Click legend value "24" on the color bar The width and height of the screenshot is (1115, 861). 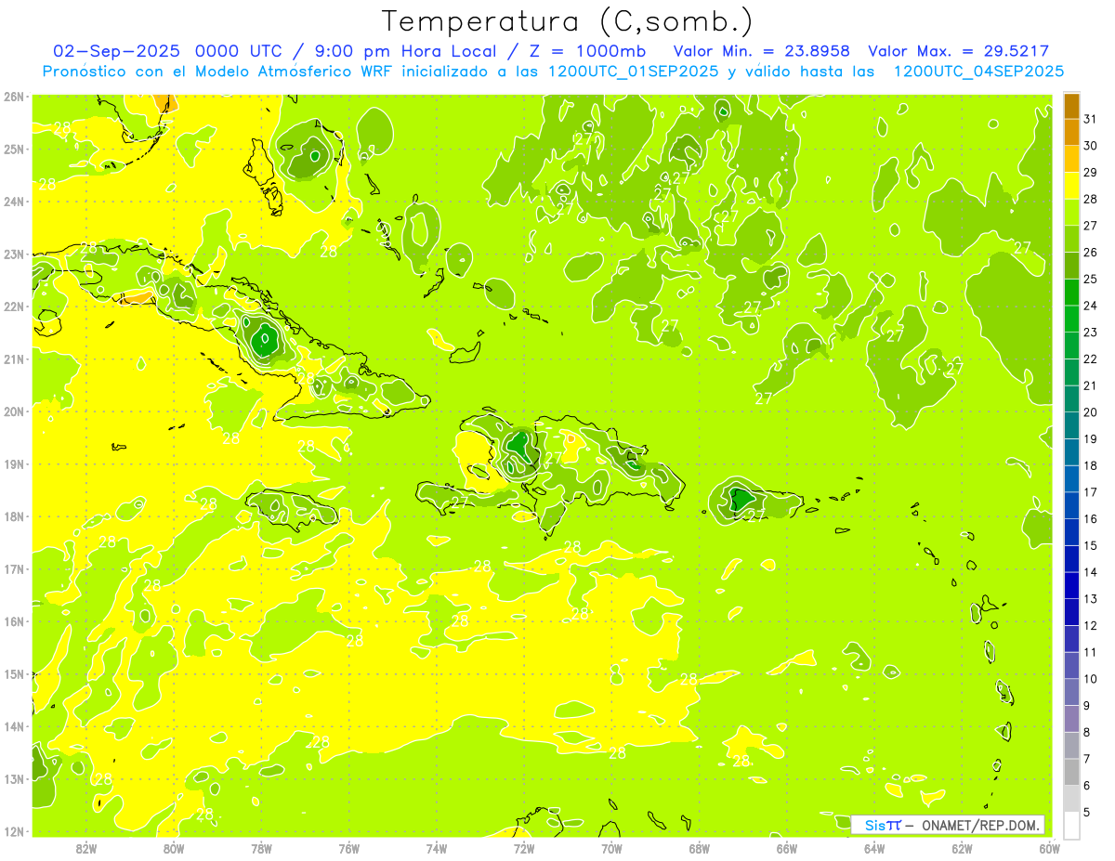click(1091, 306)
